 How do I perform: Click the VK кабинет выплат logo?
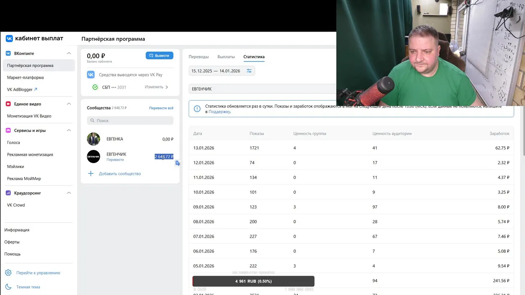tap(34, 39)
